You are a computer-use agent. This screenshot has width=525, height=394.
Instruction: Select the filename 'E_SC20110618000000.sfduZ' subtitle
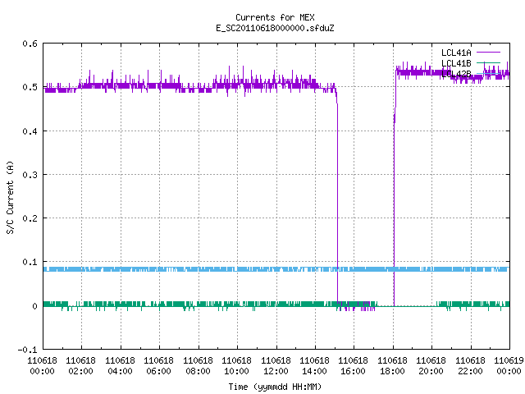[275, 28]
